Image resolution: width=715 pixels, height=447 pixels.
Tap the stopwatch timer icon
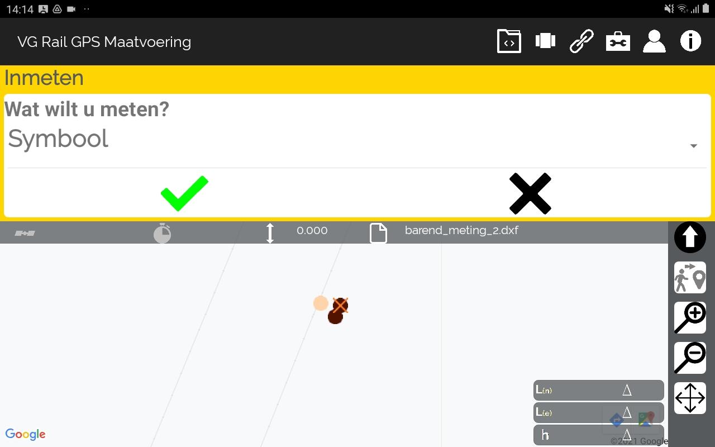[163, 232]
